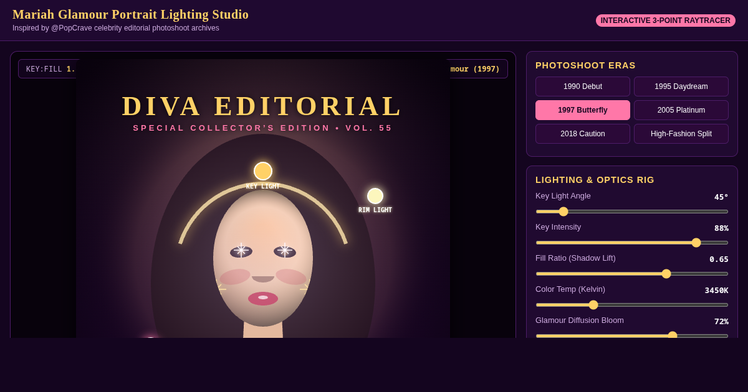Click the Interactive 3-Point Raytracer badge
Viewport: 748px width, 392px height.
(x=666, y=21)
